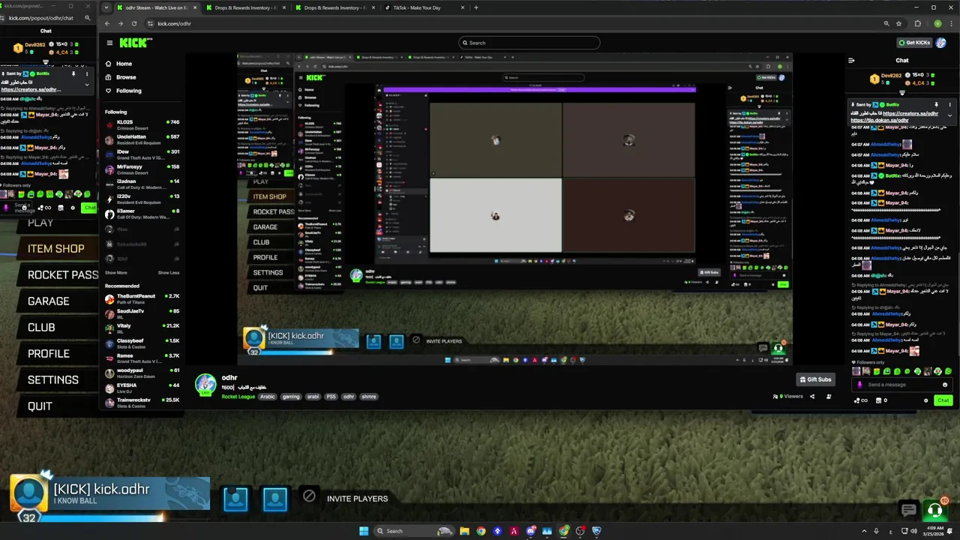Open recommended channel EYESHA
Screen dimensions: 960x540
click(x=142, y=388)
